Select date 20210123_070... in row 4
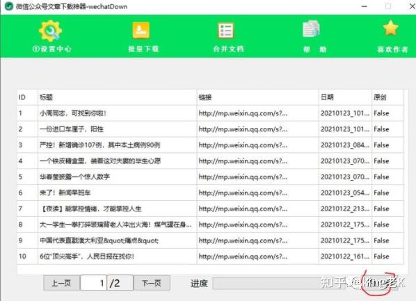 click(345, 161)
